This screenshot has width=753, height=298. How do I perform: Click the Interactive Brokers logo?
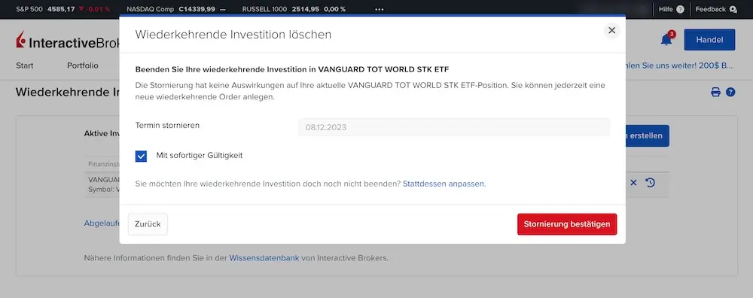[67, 41]
